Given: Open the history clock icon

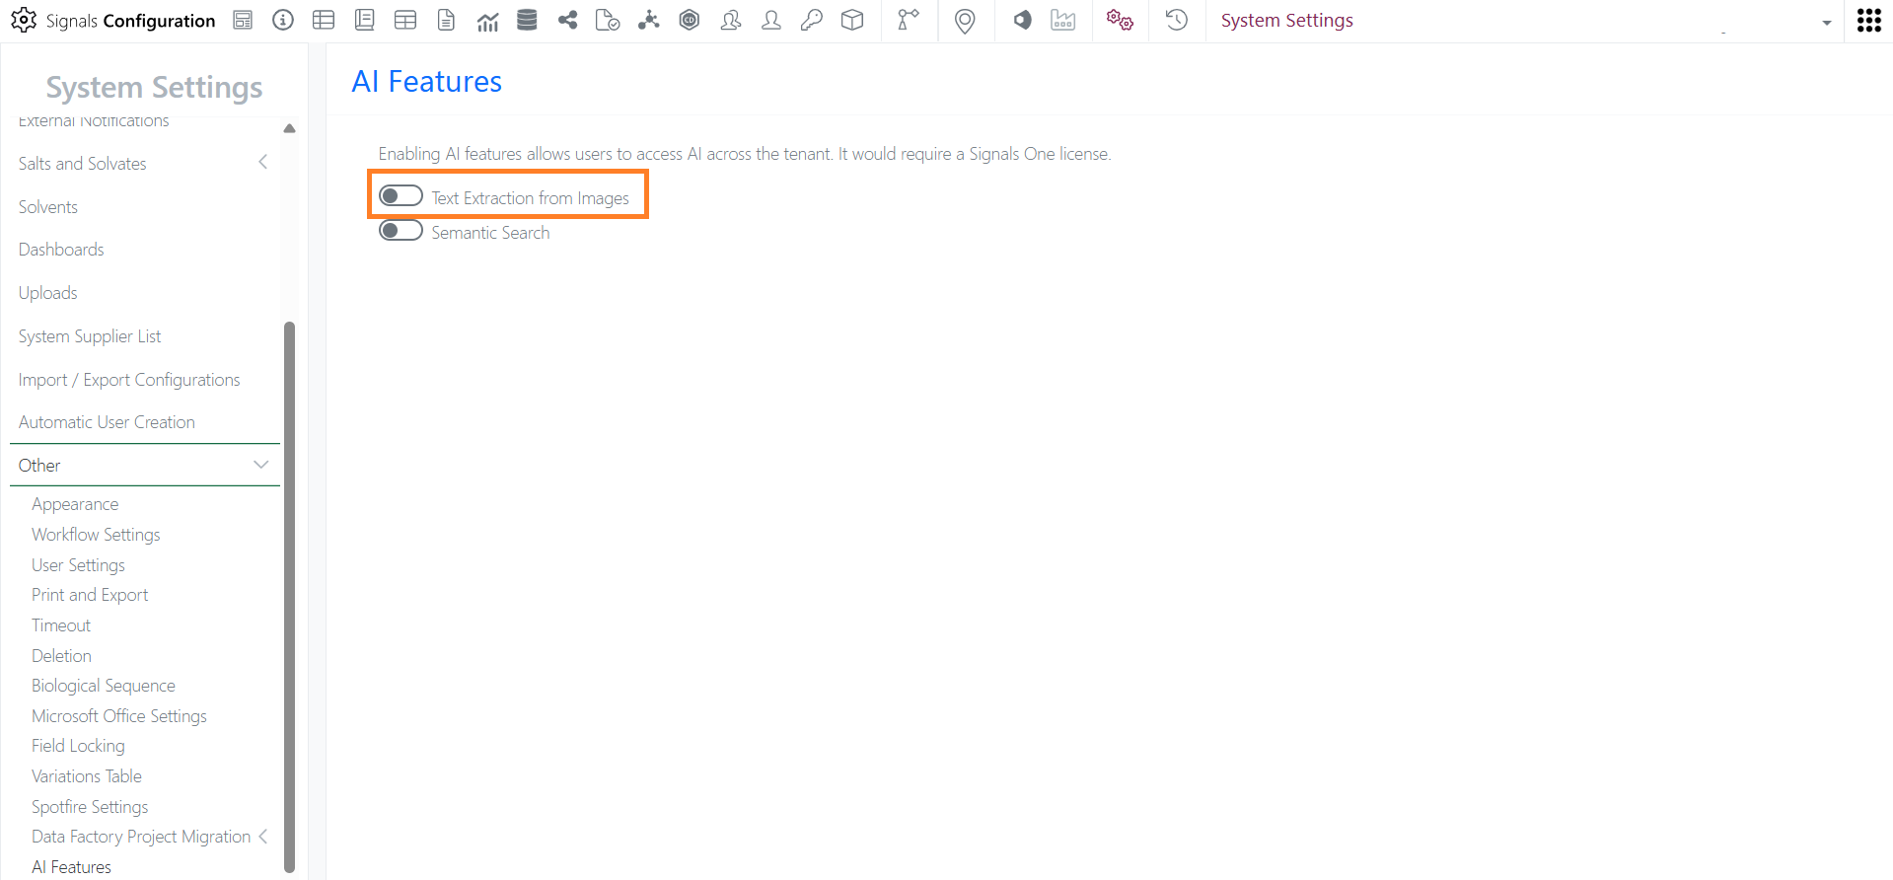Looking at the screenshot, I should 1177,20.
